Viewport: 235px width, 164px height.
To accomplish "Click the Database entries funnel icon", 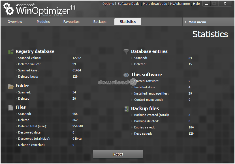I will point(126,52).
